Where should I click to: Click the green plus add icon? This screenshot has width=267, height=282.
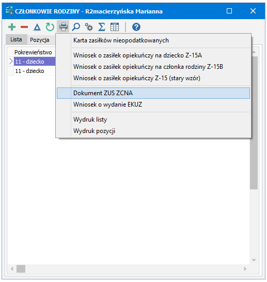[x=12, y=27]
